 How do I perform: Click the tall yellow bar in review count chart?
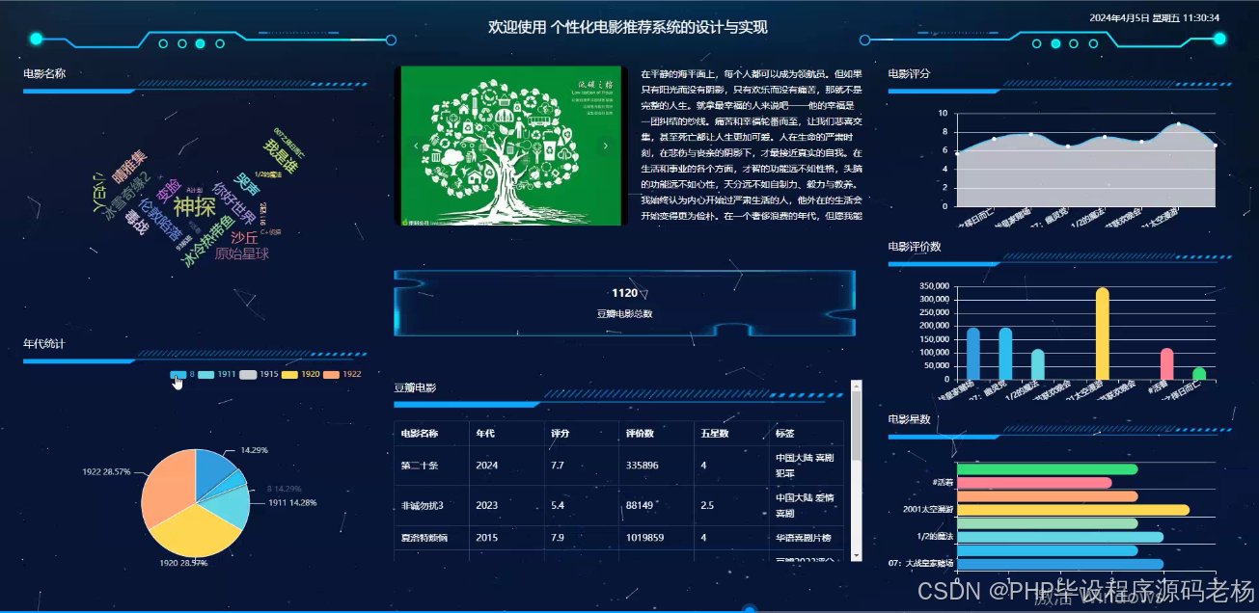[x=1103, y=333]
